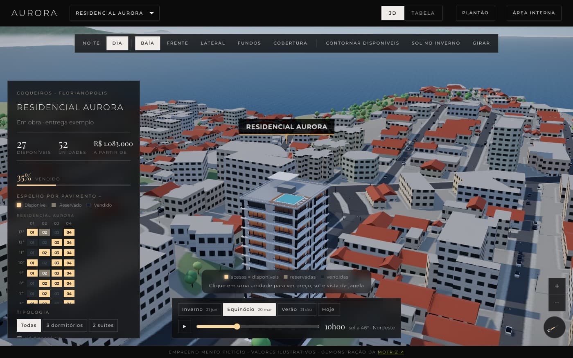The image size is (573, 358).
Task: Toggle Girar auto-rotation
Action: [x=481, y=43]
